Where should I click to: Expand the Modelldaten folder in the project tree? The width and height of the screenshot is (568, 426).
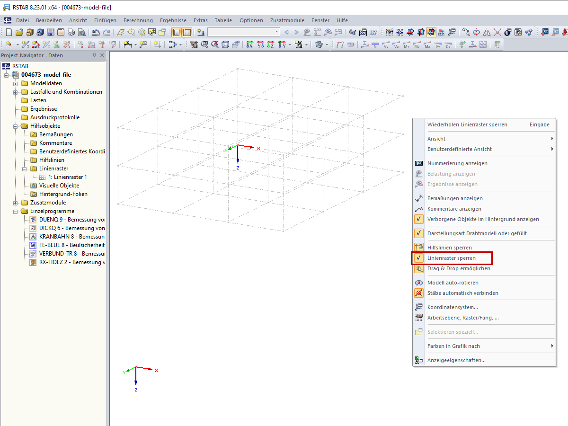pos(15,83)
